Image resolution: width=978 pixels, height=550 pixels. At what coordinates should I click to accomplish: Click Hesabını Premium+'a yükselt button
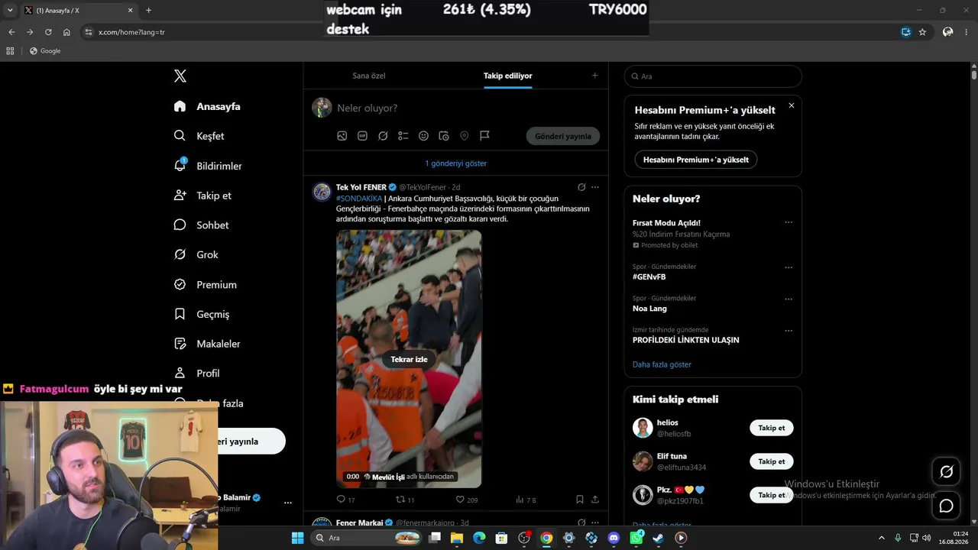pyautogui.click(x=696, y=160)
